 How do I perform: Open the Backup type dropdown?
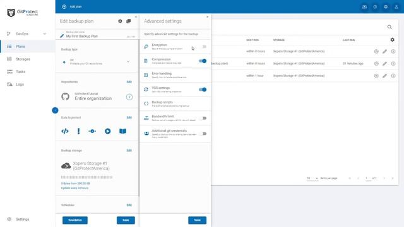coord(97,62)
